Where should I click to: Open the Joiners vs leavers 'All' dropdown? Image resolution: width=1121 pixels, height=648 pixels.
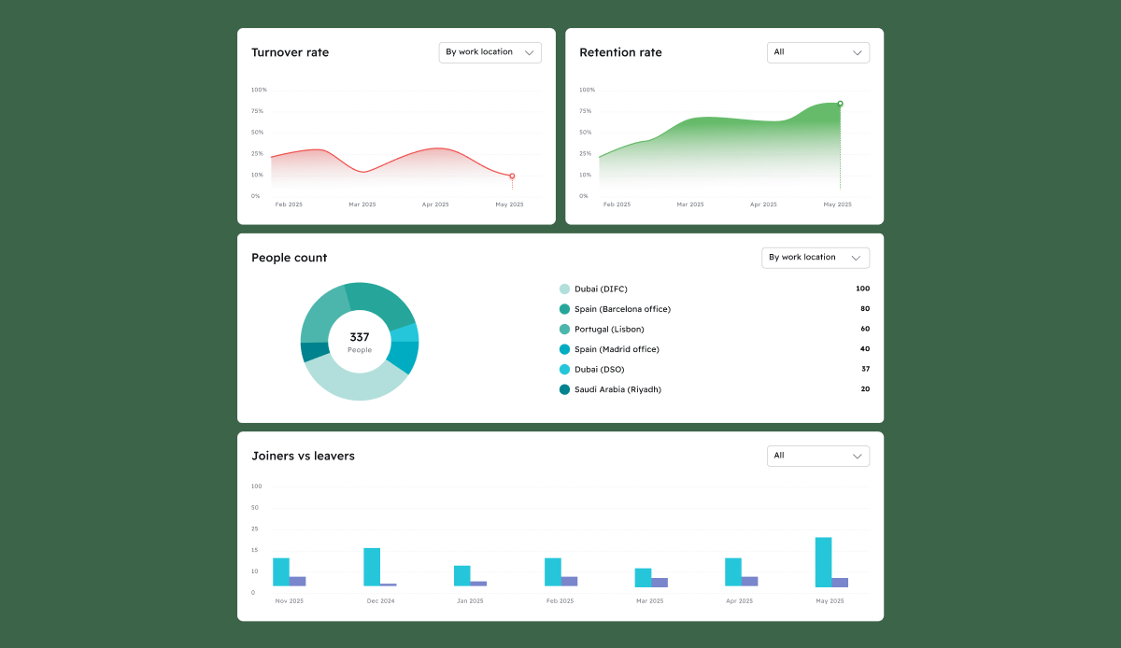click(x=817, y=456)
